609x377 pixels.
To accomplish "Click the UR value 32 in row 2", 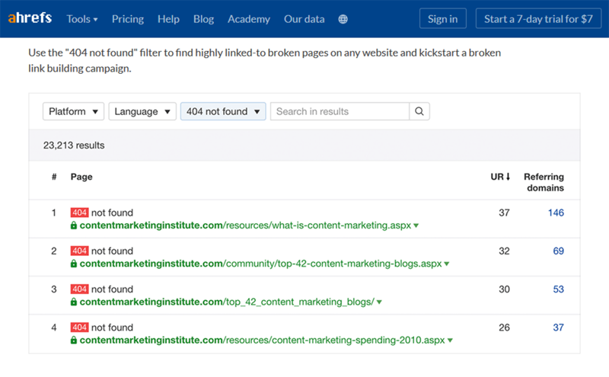I will pyautogui.click(x=504, y=251).
